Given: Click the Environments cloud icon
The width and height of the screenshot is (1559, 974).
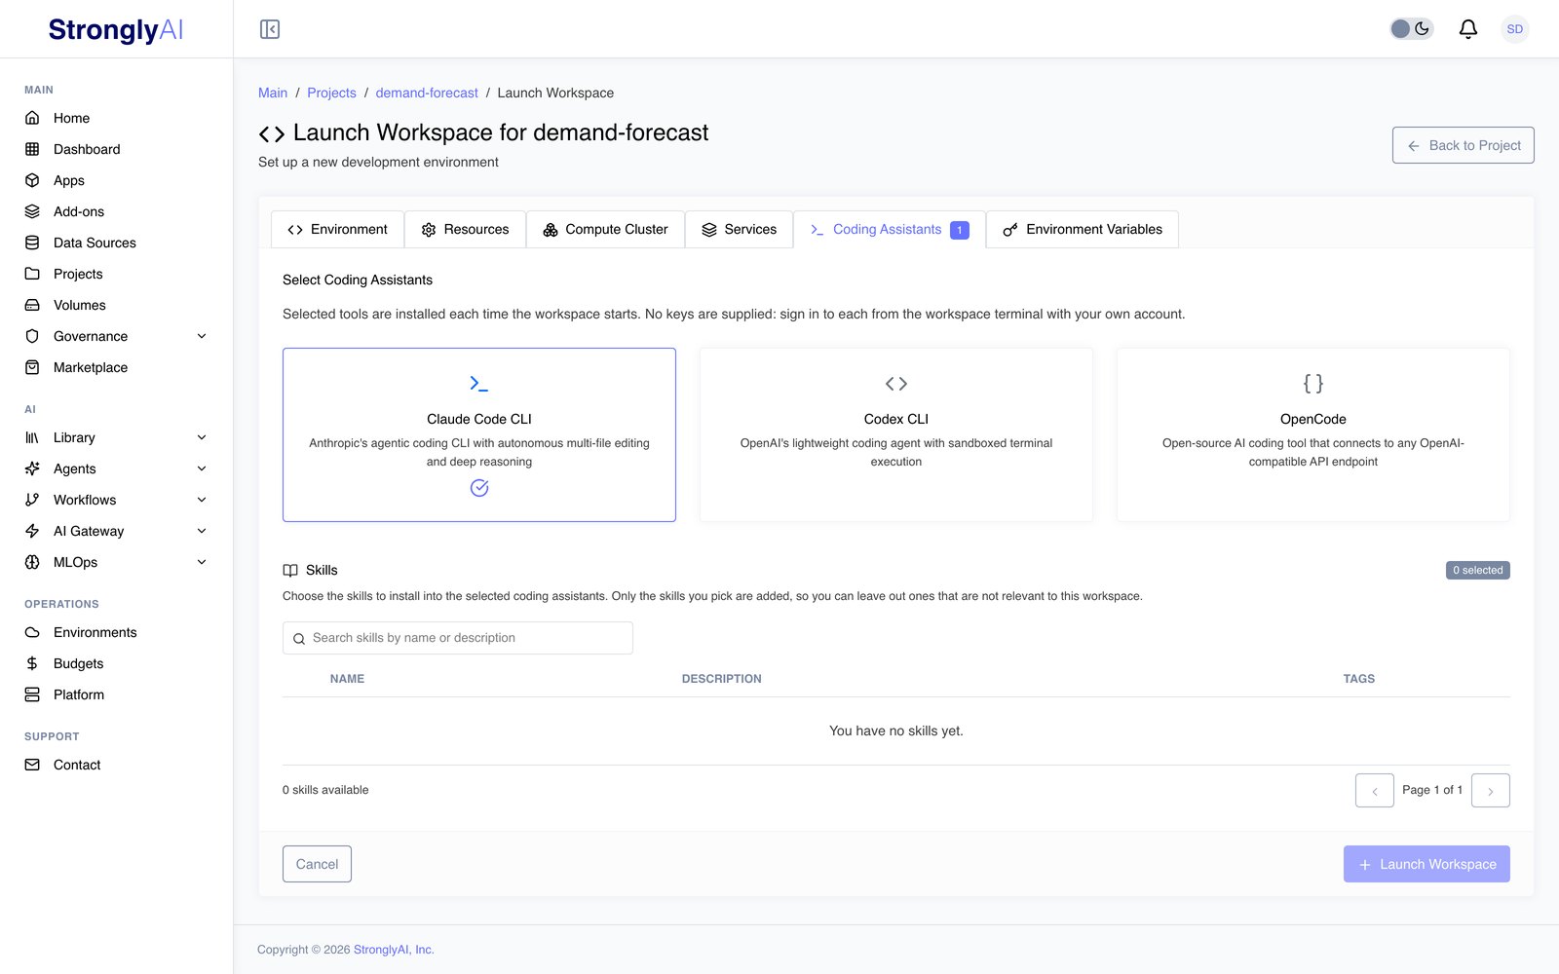Looking at the screenshot, I should tap(32, 632).
